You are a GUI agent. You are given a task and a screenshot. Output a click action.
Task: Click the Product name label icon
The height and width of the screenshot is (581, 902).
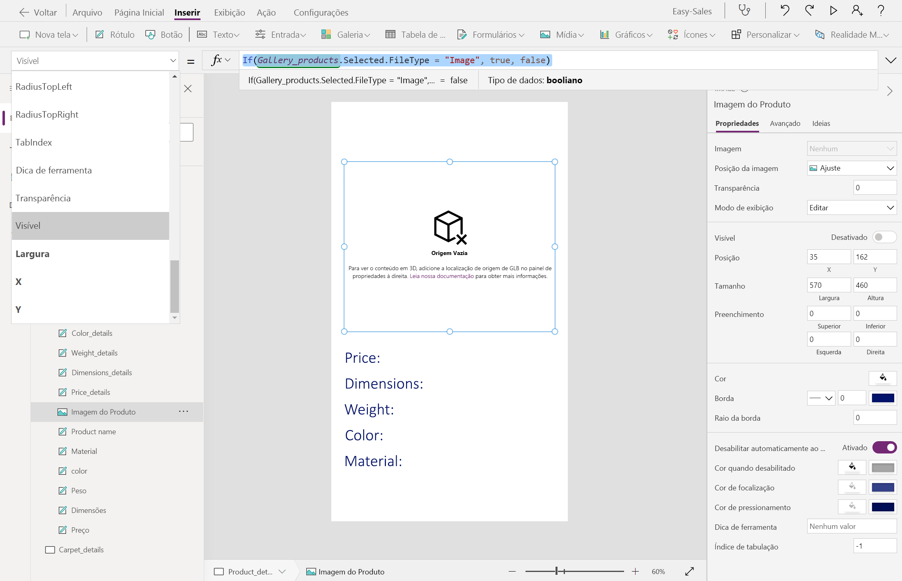pyautogui.click(x=62, y=431)
